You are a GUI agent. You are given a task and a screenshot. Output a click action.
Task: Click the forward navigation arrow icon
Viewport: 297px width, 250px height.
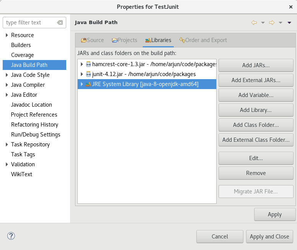(x=272, y=23)
